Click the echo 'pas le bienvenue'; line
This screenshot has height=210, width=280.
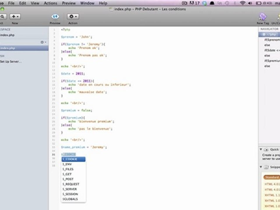pyautogui.click(x=90, y=129)
